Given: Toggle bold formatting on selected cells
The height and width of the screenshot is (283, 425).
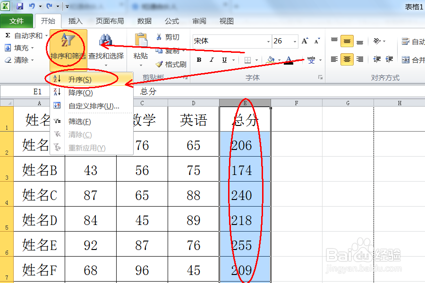Looking at the screenshot, I should point(199,59).
